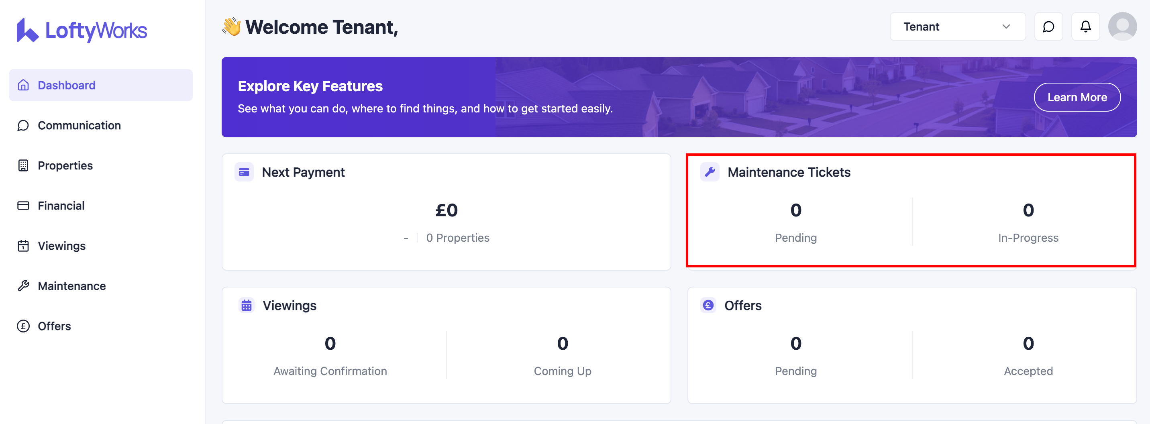
Task: Expand the Tenant role dropdown
Action: tap(957, 27)
